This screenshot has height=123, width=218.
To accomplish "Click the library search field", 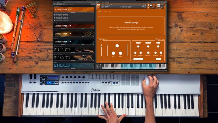I will pos(78,4).
